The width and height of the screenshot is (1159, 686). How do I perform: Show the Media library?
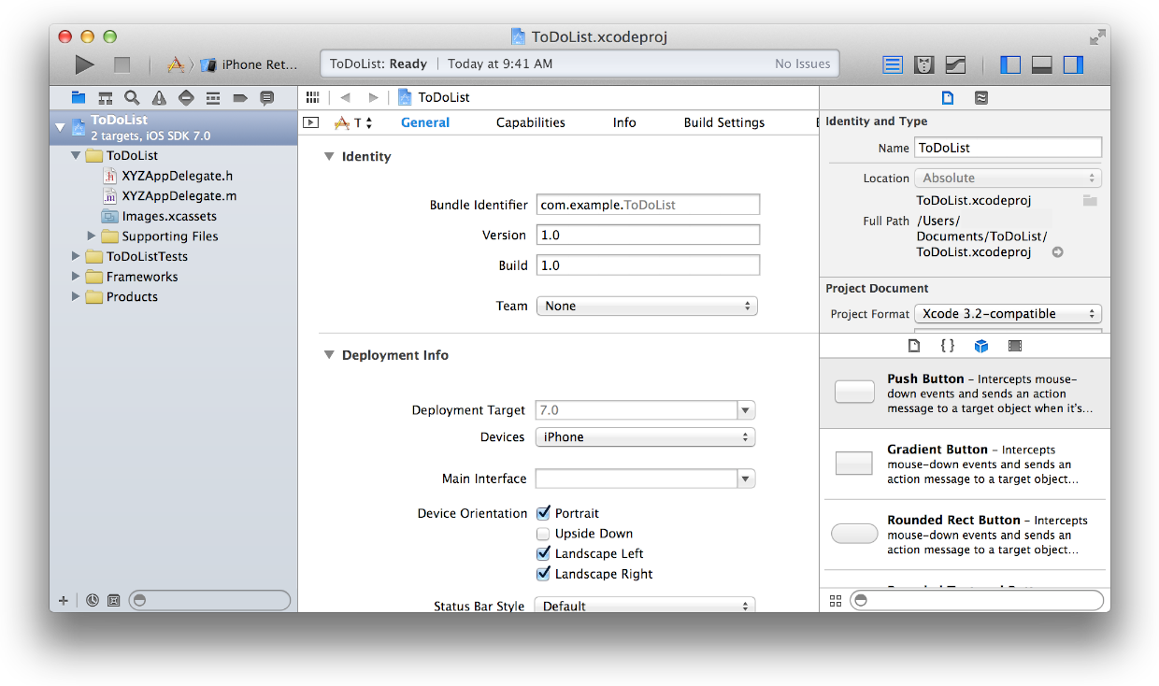click(1015, 346)
